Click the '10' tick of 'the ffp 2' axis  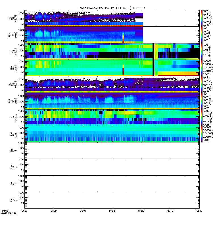coord(22,170)
